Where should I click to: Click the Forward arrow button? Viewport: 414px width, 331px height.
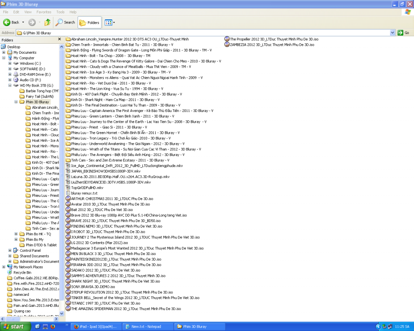32,23
